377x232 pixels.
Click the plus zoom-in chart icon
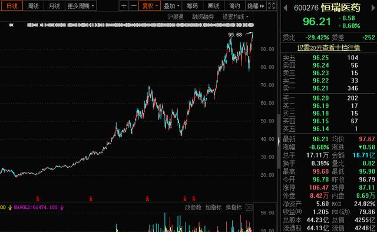click(124, 5)
